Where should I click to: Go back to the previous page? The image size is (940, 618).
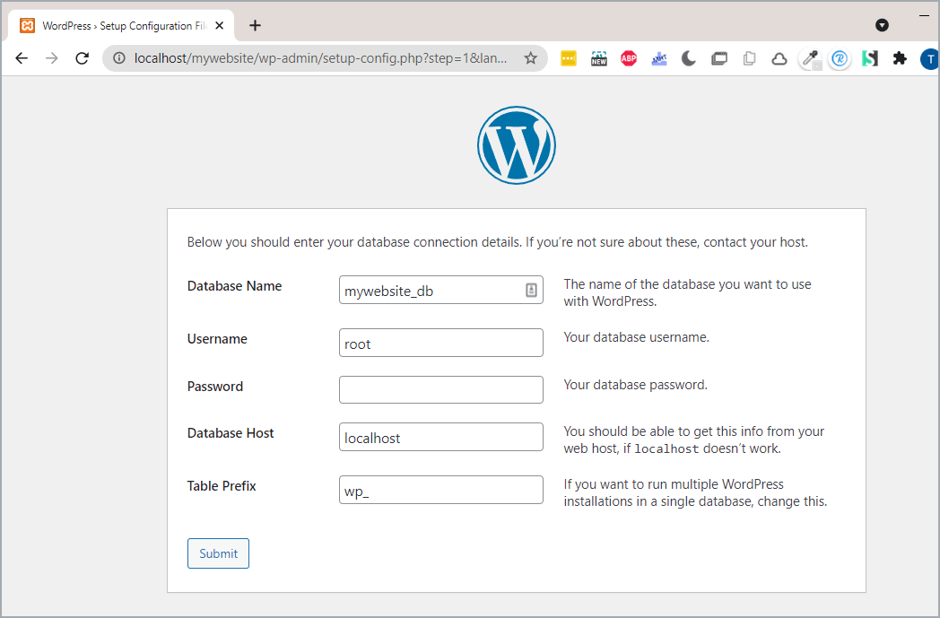(x=22, y=58)
